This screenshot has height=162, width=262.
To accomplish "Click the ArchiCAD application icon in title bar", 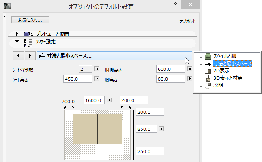I will tap(7, 6).
